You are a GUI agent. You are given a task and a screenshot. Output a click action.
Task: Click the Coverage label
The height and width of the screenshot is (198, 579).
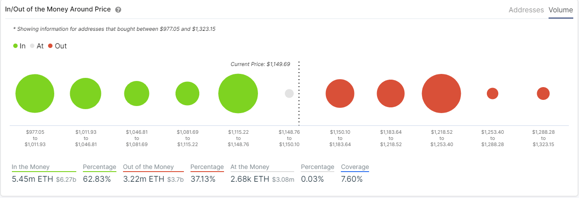[x=355, y=167]
